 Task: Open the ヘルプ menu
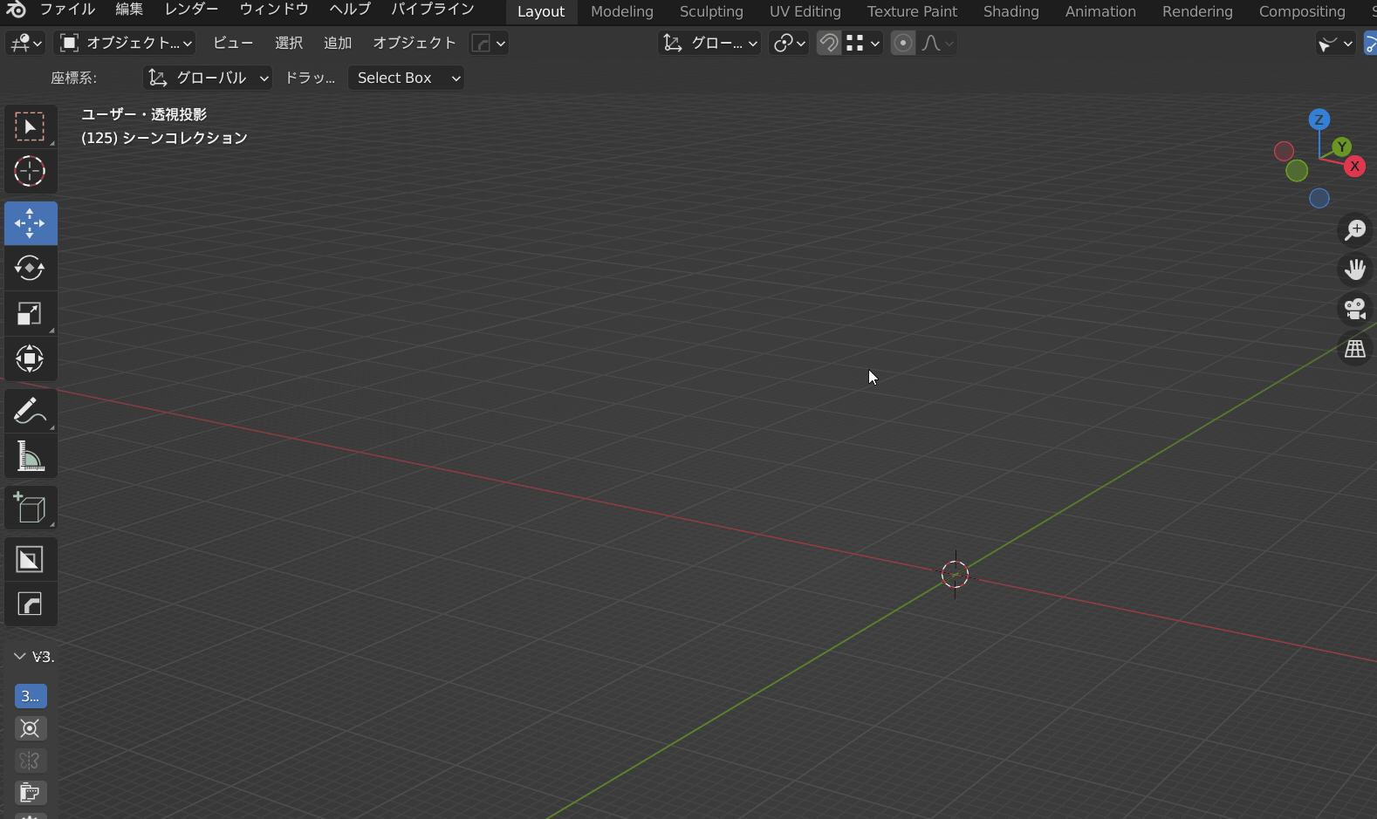350,10
